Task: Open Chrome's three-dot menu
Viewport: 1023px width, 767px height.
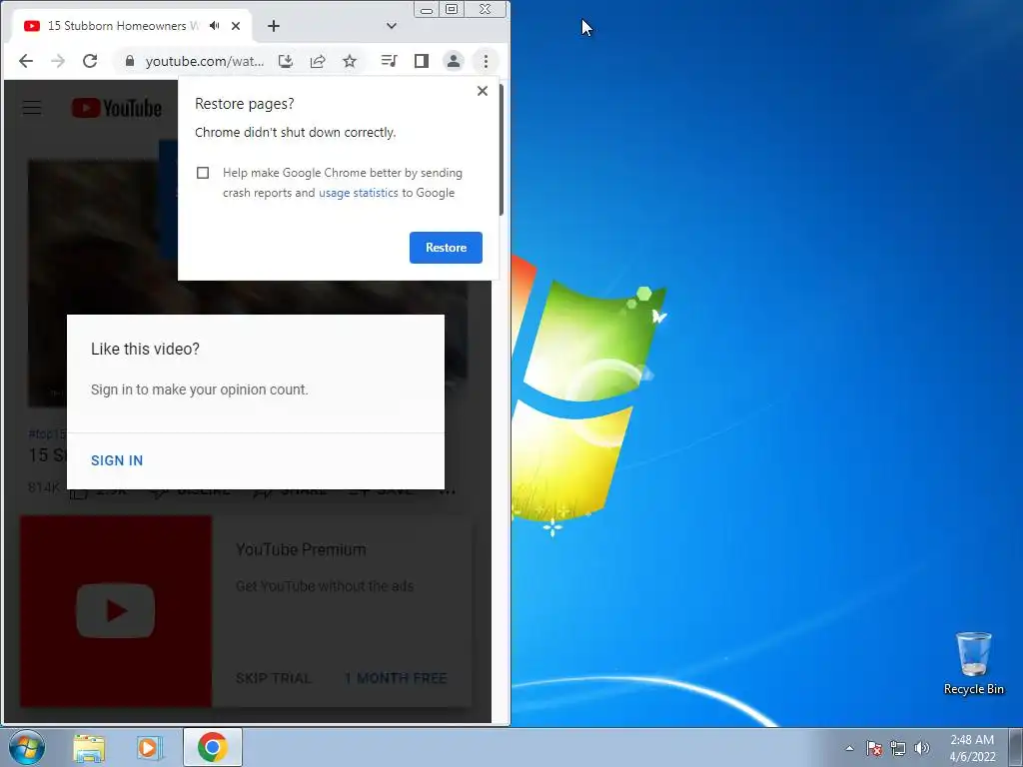Action: coord(486,61)
